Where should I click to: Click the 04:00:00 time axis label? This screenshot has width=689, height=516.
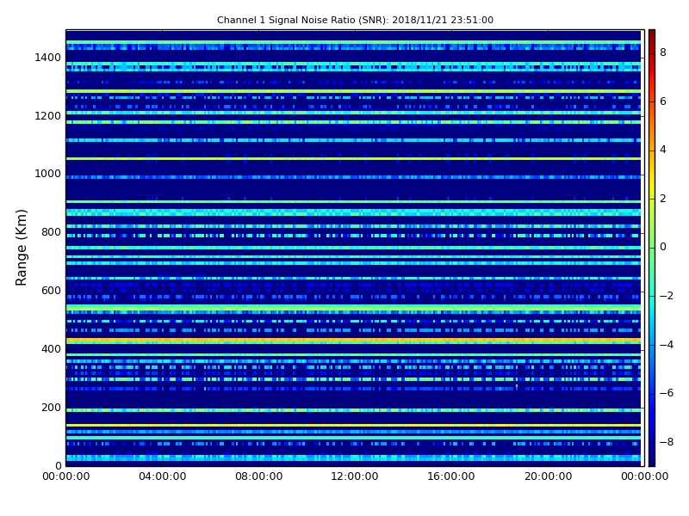[162, 476]
